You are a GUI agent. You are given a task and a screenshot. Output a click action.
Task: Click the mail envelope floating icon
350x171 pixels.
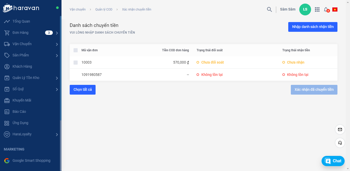[340, 129]
